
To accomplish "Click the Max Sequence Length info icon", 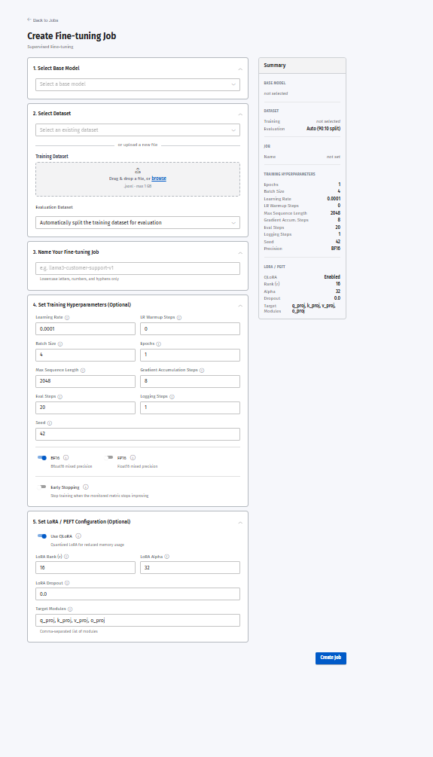I will click(83, 371).
